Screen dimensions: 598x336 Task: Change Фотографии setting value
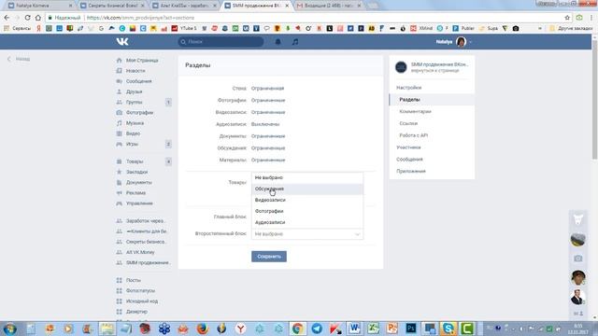coord(268,100)
